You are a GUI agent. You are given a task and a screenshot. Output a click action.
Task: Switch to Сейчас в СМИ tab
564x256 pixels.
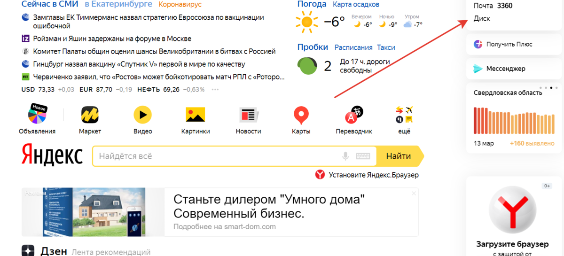pyautogui.click(x=50, y=4)
